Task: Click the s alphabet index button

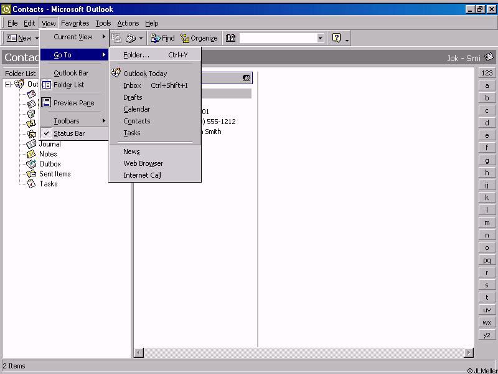Action: click(487, 285)
